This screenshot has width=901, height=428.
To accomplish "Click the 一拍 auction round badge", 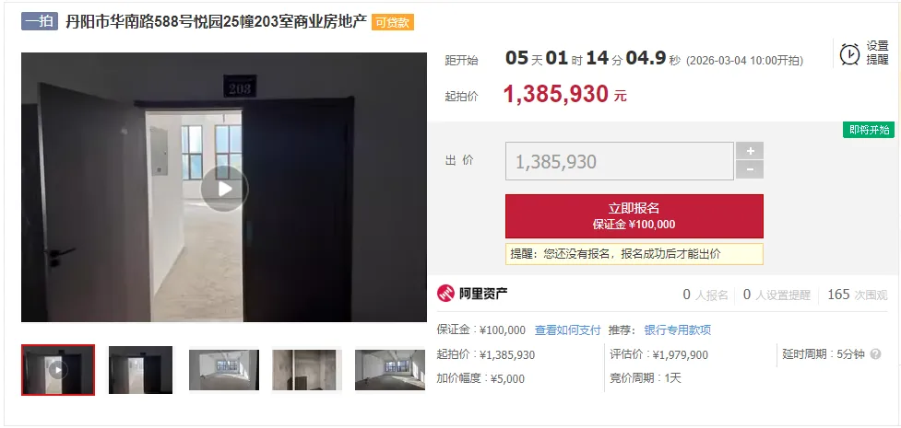I will [40, 22].
